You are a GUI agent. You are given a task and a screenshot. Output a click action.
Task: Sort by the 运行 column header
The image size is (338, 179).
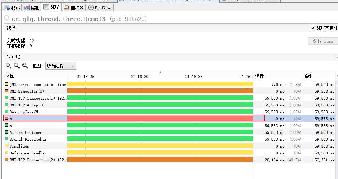click(x=278, y=76)
